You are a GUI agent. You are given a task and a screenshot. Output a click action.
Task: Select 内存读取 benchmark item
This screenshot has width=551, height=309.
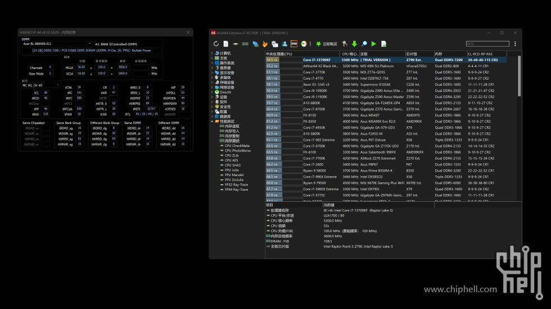[x=232, y=126]
